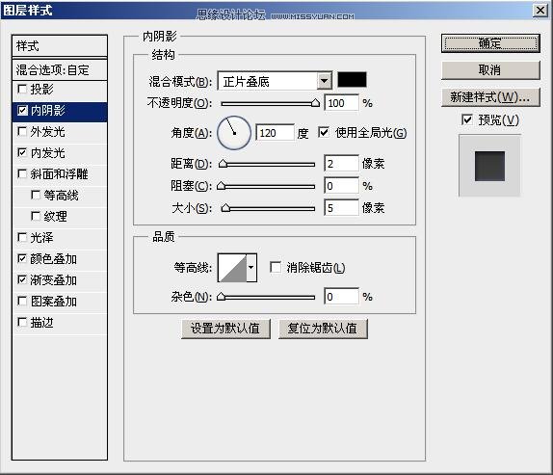Select the 渐变叠加 style row label

[54, 280]
